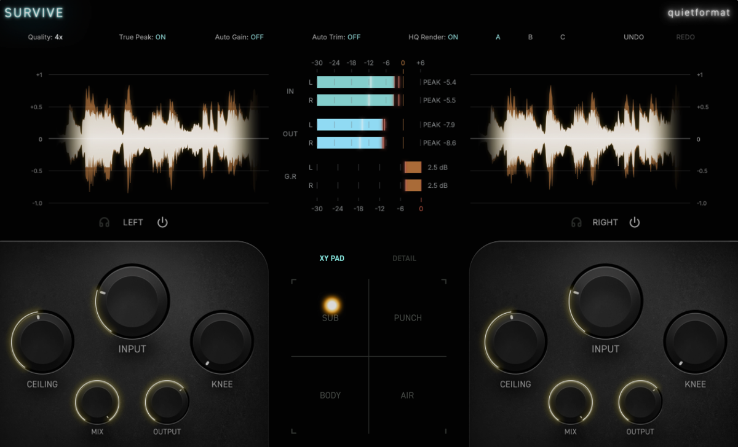
Task: Click the UNDO button
Action: pos(633,37)
